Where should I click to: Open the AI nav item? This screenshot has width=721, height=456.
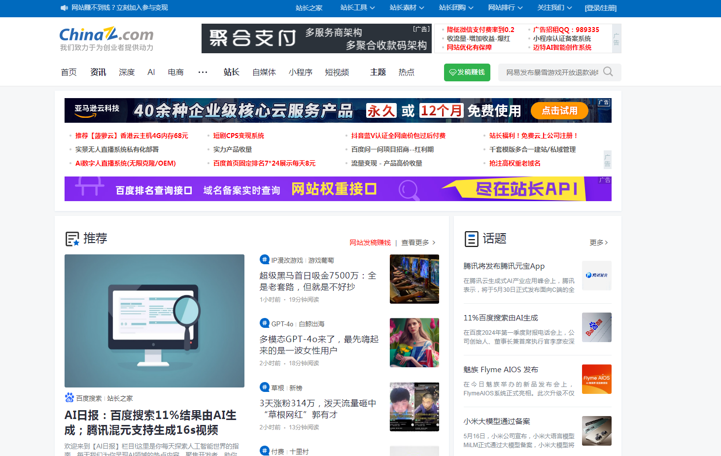pyautogui.click(x=151, y=72)
